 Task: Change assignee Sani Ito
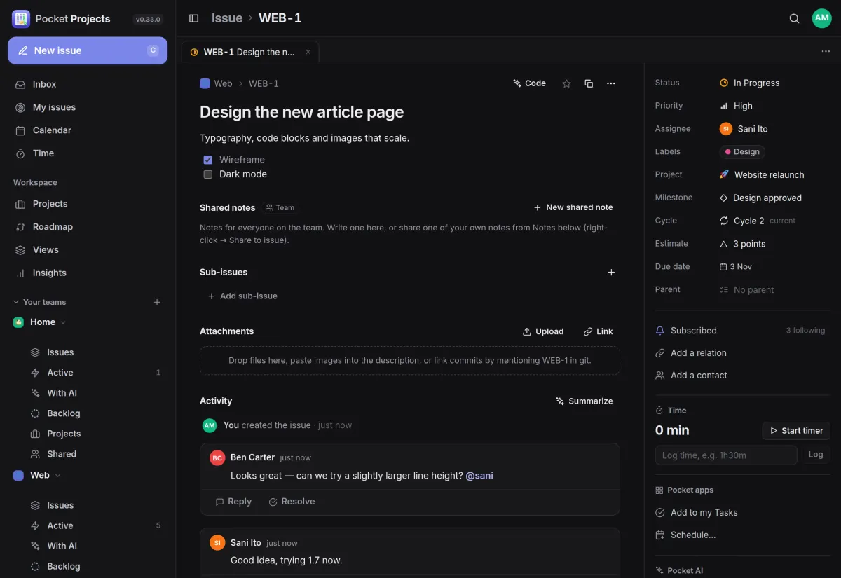[x=744, y=129]
